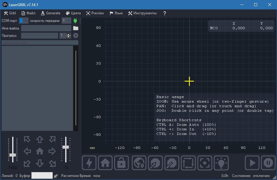Click the Прогресс progress bar

tap(40, 36)
